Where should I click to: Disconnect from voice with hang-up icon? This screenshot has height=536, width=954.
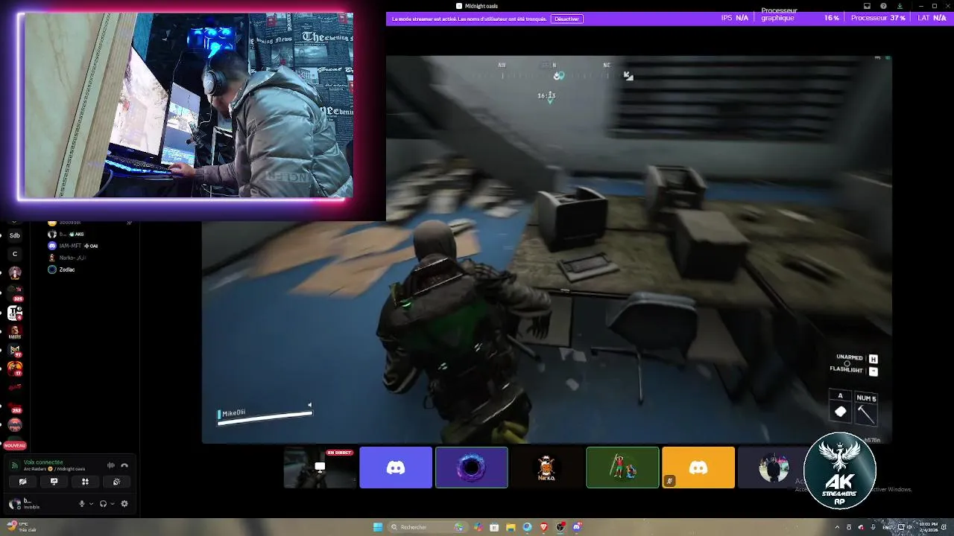tap(124, 465)
